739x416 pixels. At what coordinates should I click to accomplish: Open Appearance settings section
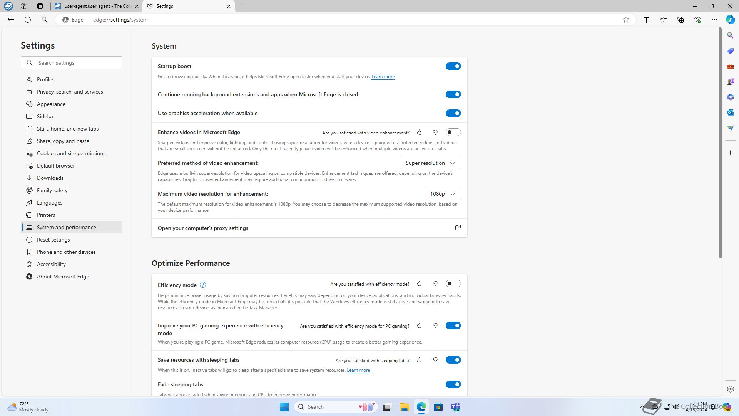(x=72, y=104)
